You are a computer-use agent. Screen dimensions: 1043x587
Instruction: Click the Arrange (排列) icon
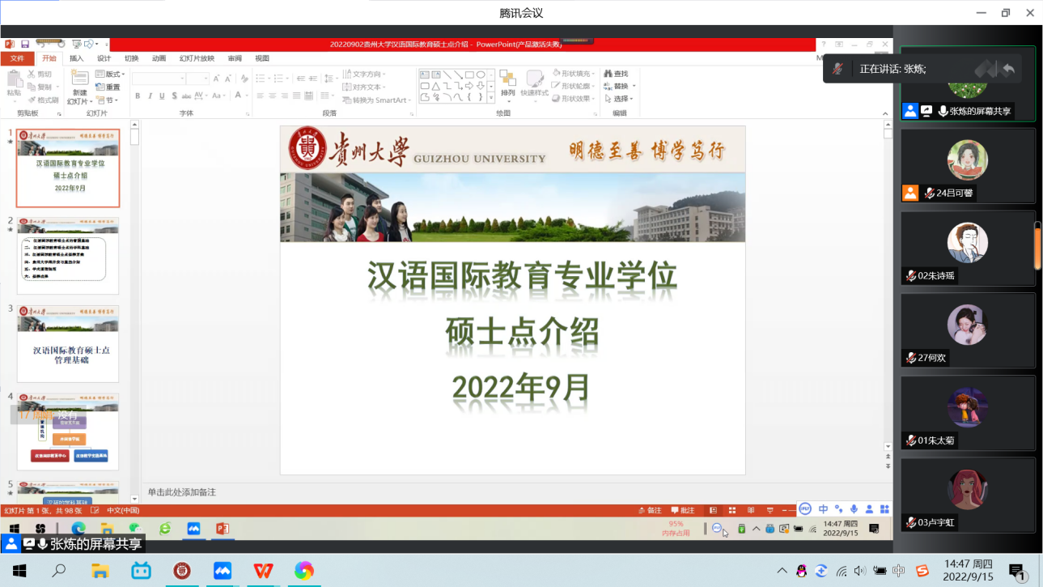click(x=508, y=83)
